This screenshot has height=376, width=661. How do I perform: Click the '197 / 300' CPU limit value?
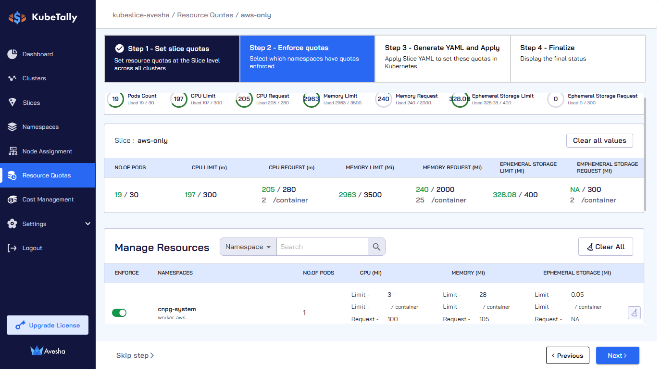point(200,195)
